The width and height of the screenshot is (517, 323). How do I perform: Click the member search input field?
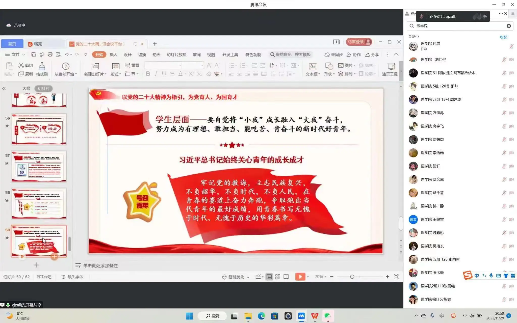point(460,26)
